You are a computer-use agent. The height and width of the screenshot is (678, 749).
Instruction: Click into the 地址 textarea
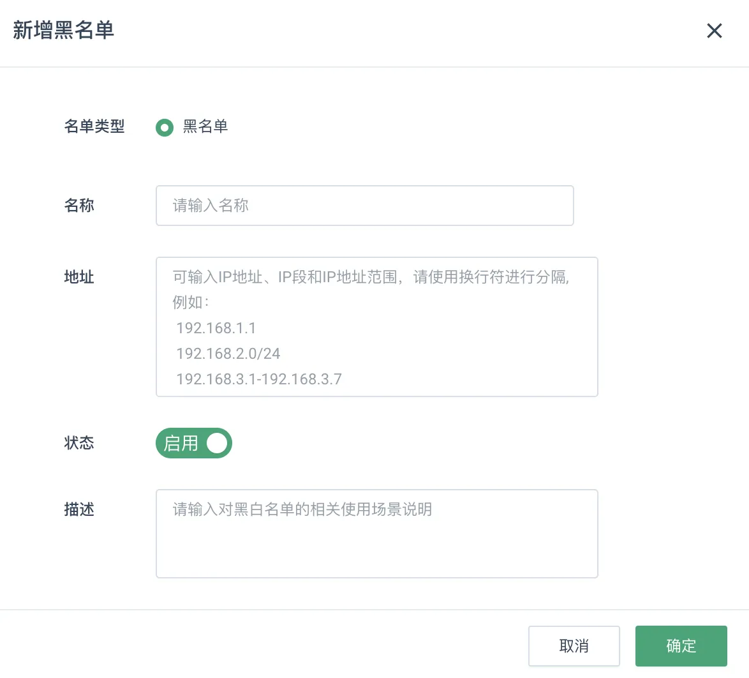(377, 327)
